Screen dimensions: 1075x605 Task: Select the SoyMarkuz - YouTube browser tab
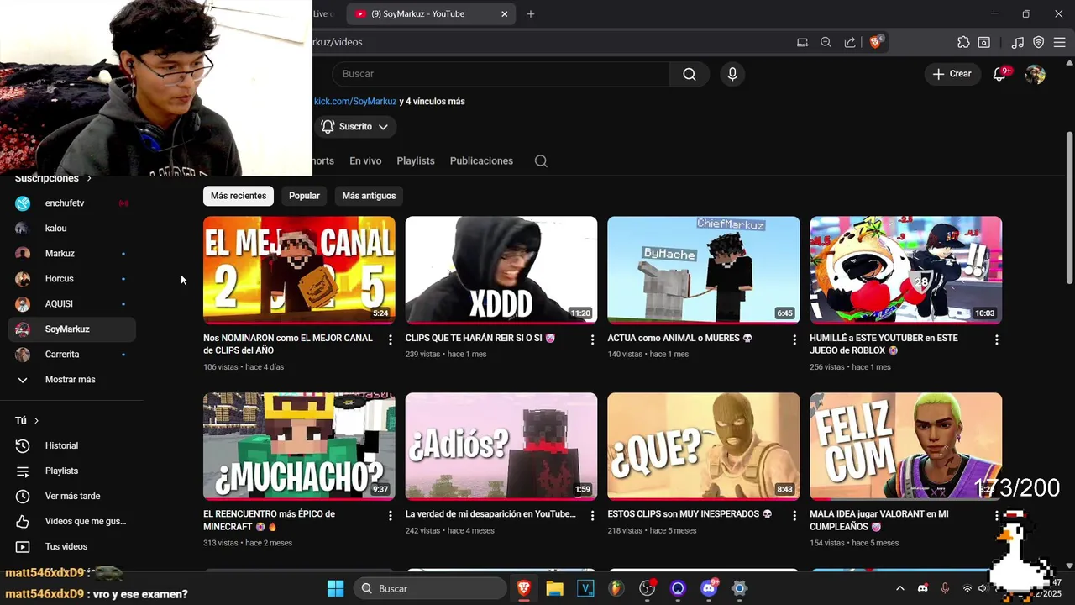point(431,14)
